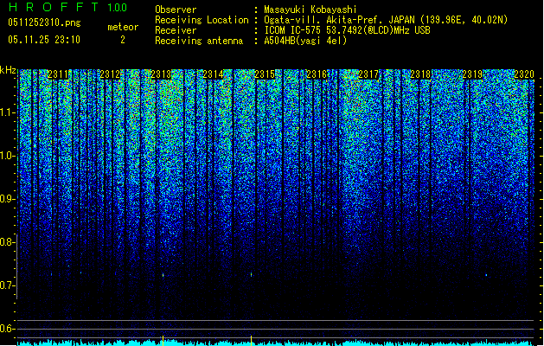
Task: Click the HROFFT 1.00 program title
Action: click(x=68, y=7)
